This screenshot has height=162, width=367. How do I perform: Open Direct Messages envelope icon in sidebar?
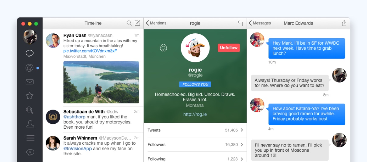[x=29, y=82]
